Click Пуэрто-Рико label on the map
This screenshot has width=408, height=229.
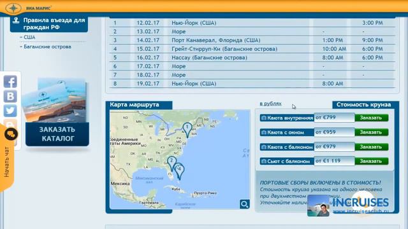(x=205, y=193)
